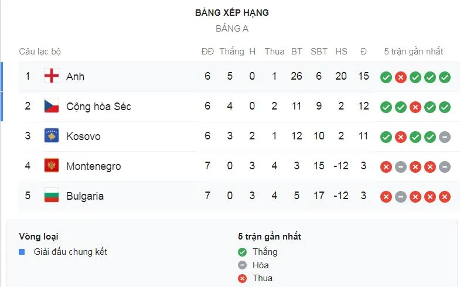Open the Anh team link

75,76
